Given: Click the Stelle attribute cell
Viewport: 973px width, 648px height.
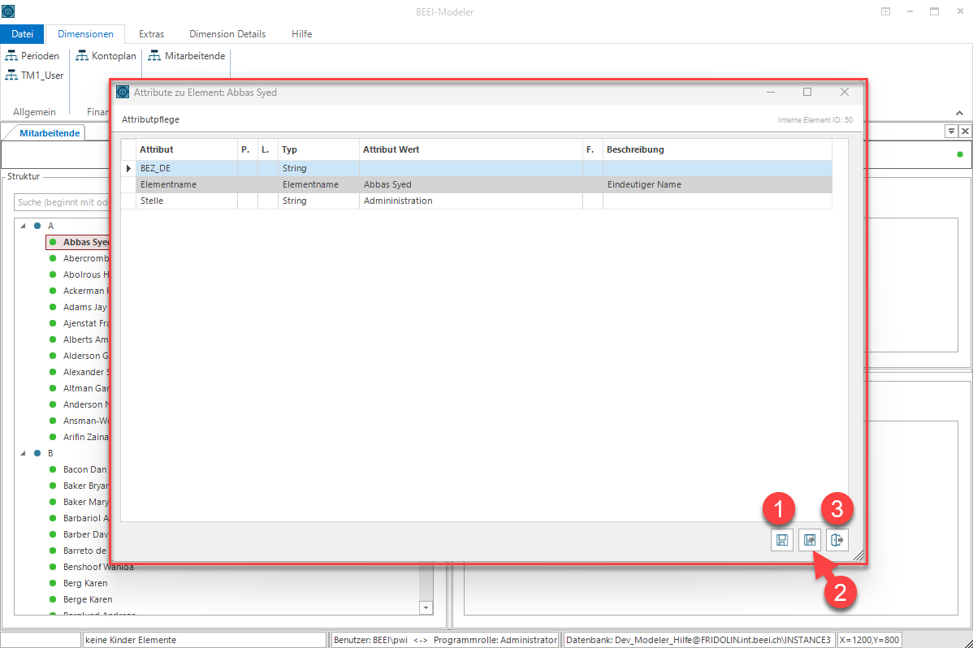Looking at the screenshot, I should tap(187, 201).
